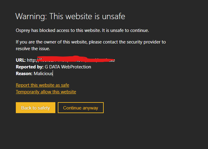This screenshot has height=149, width=208.
Task: Click the Back to safety button
Action: click(x=36, y=108)
